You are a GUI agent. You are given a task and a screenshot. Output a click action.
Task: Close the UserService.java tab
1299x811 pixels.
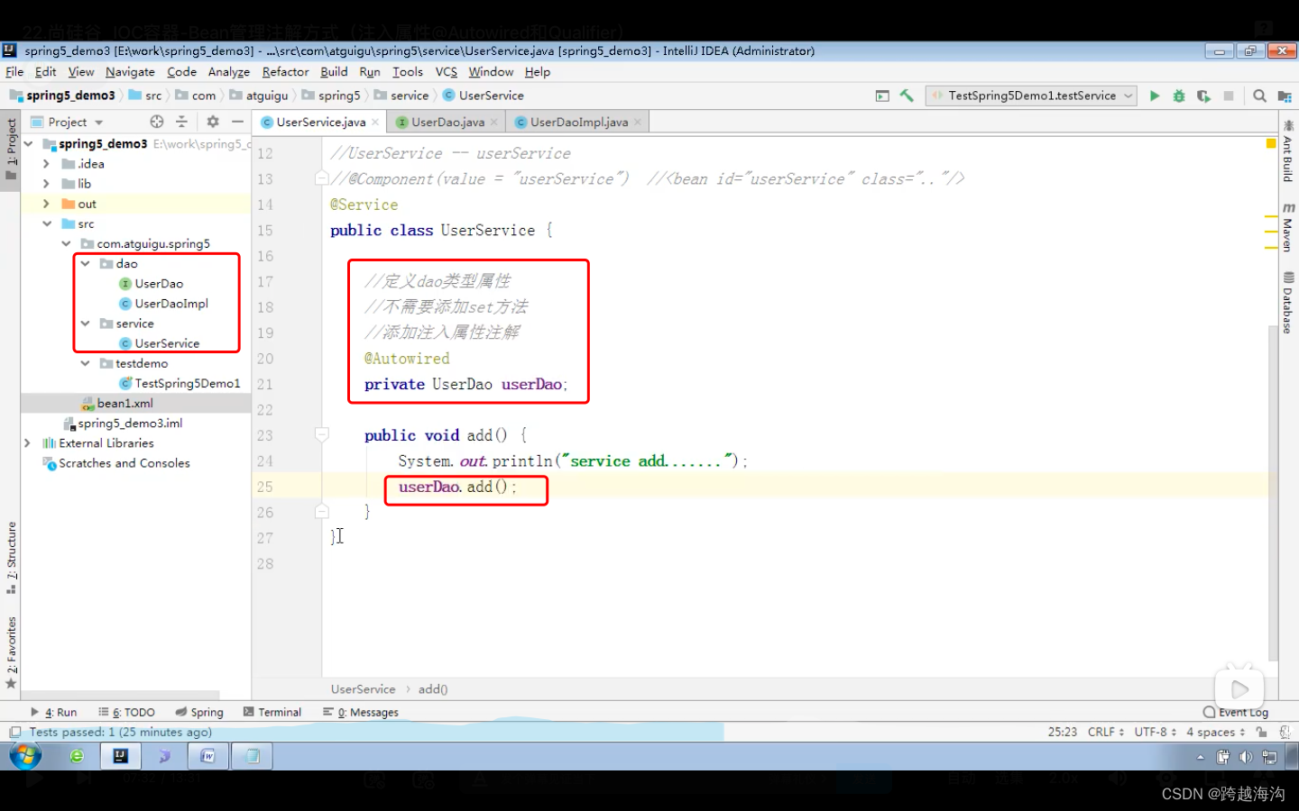pos(375,123)
